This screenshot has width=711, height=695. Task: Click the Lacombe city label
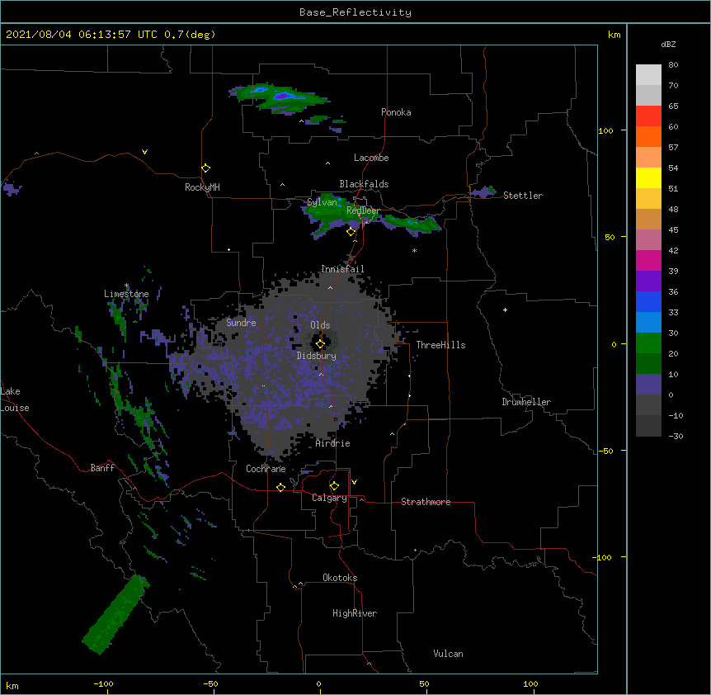[371, 158]
